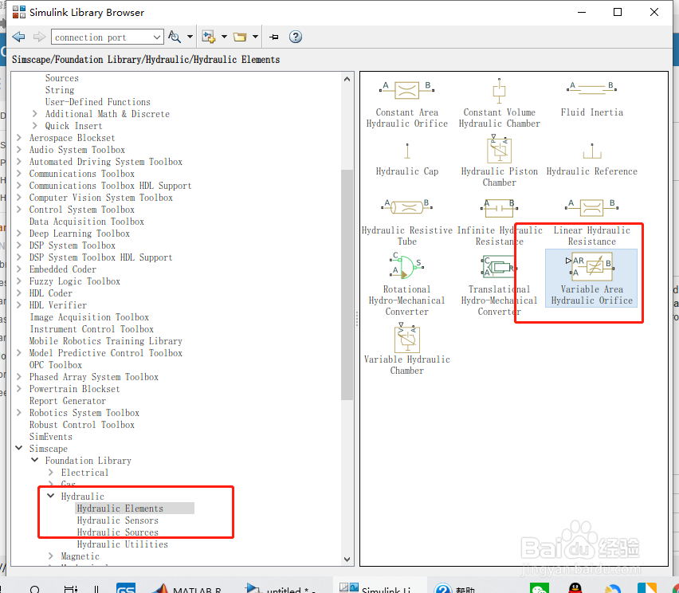Expand the Robotics System Toolbox node
This screenshot has height=593, width=679.
click(18, 412)
